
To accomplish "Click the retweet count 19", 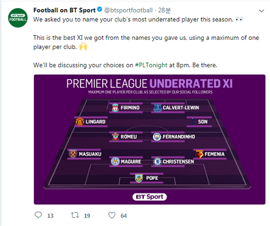I will click(x=87, y=216).
